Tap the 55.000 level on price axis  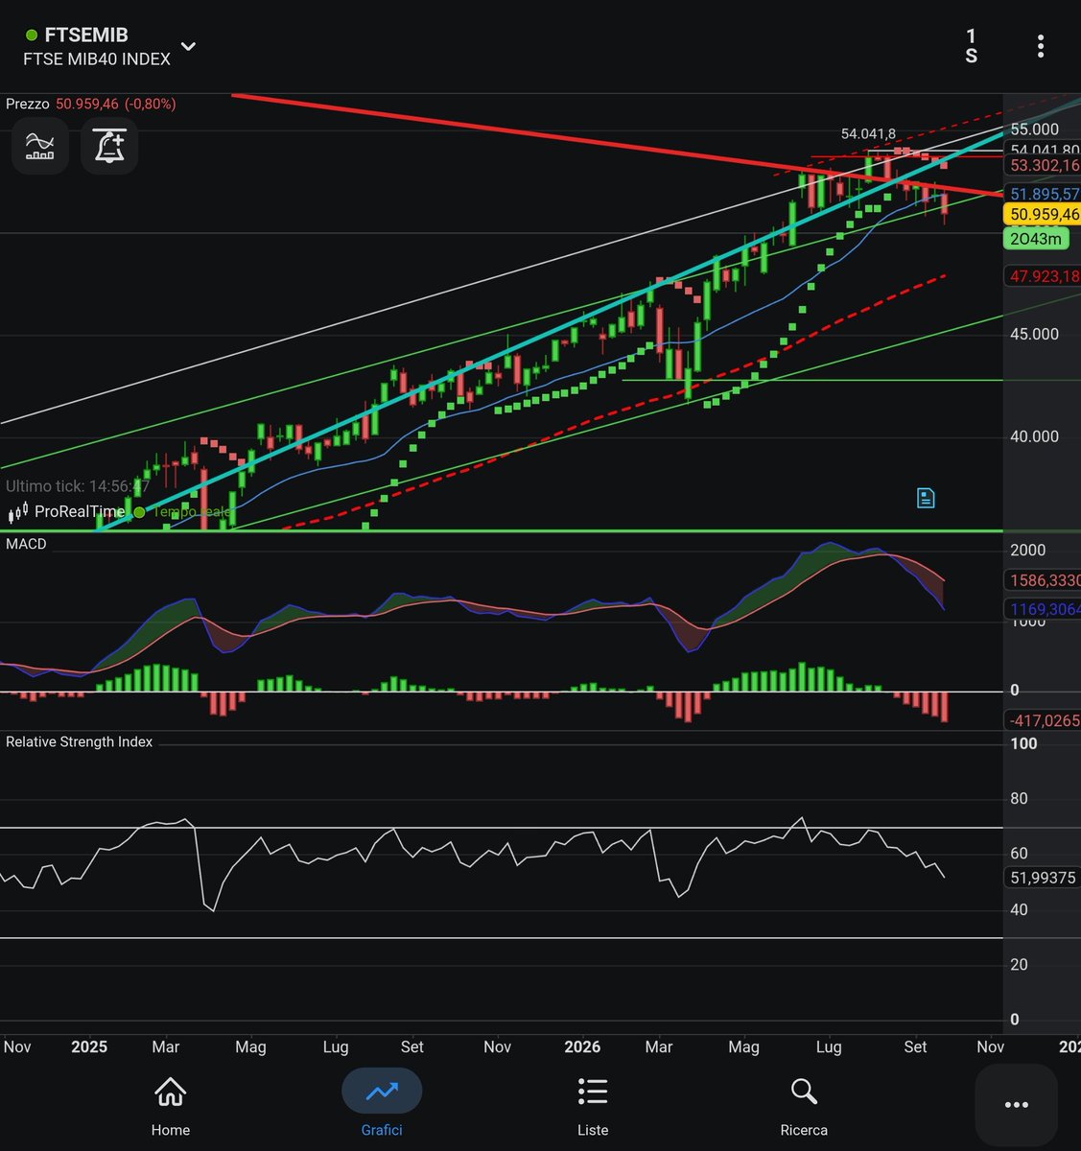(x=1035, y=129)
